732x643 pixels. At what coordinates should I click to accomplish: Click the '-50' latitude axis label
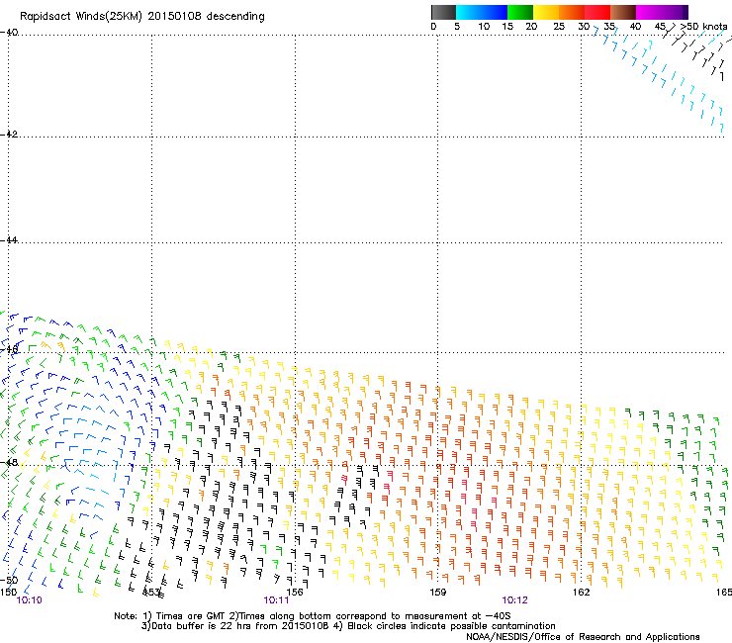click(x=9, y=580)
